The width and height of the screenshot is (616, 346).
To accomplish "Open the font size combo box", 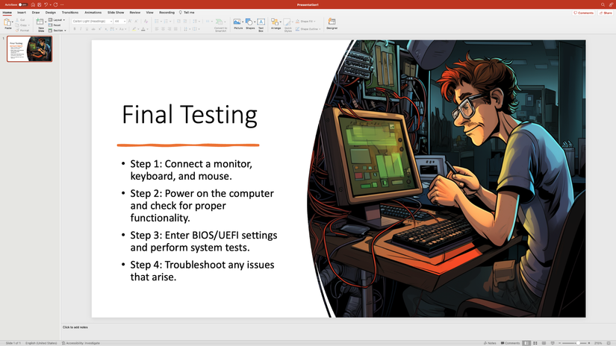I will click(x=119, y=21).
